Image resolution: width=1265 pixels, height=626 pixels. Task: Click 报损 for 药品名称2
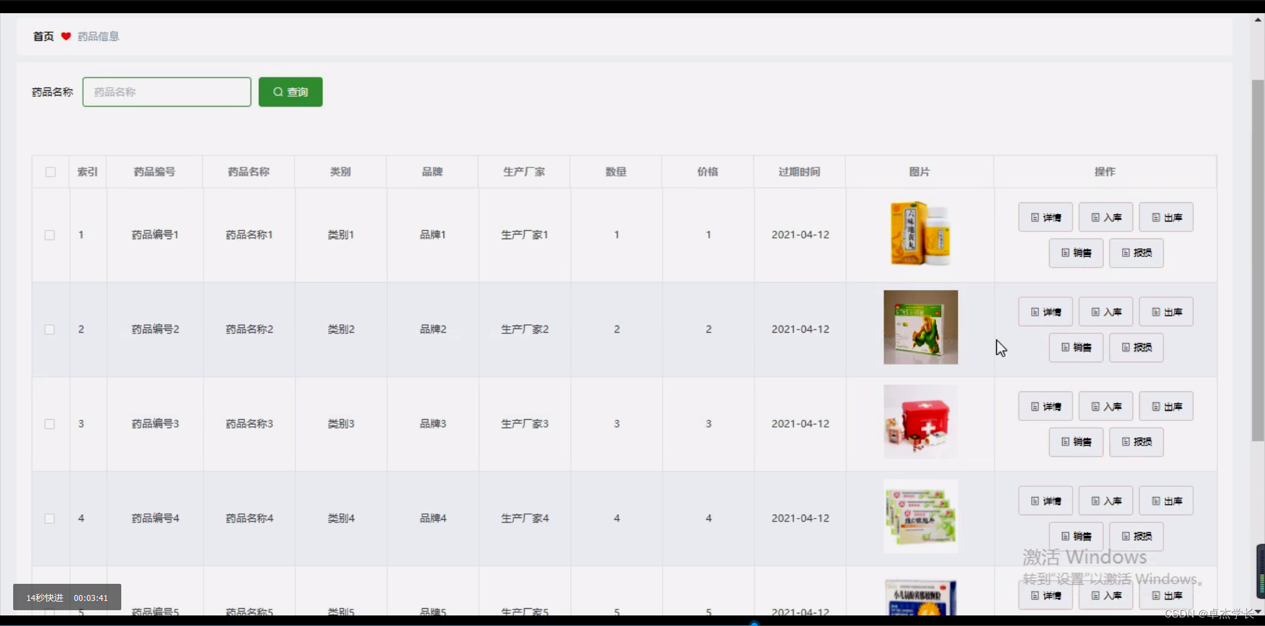coord(1136,347)
